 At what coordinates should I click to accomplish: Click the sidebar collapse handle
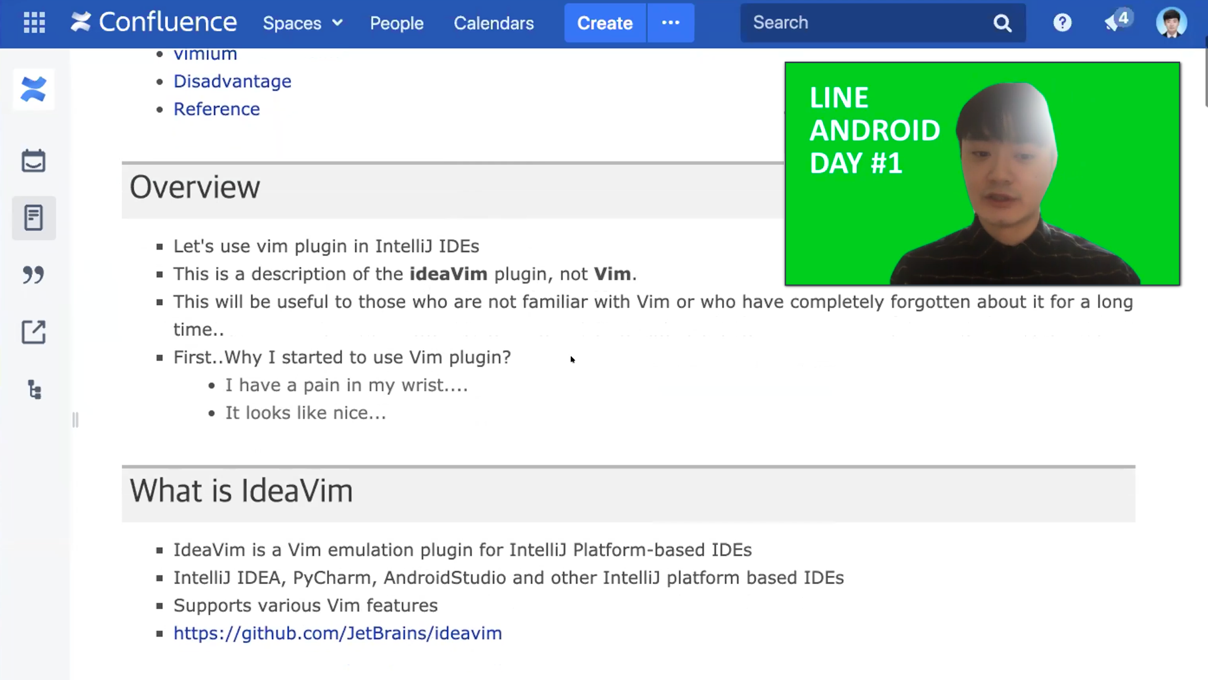coord(76,420)
